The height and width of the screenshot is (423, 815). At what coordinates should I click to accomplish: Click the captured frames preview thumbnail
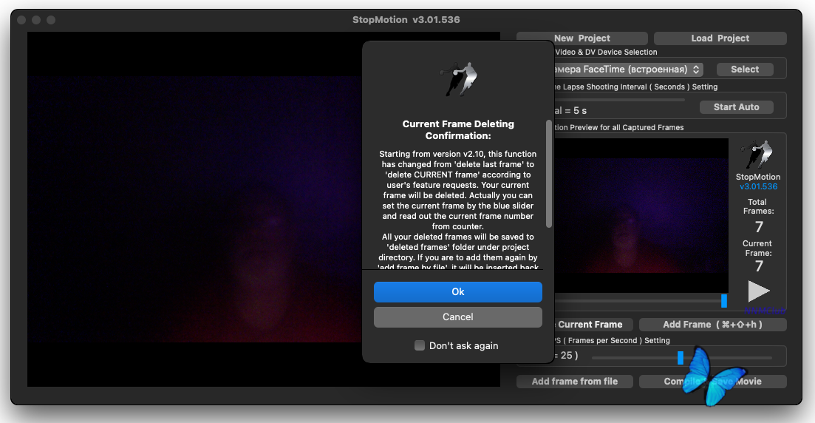click(x=641, y=215)
